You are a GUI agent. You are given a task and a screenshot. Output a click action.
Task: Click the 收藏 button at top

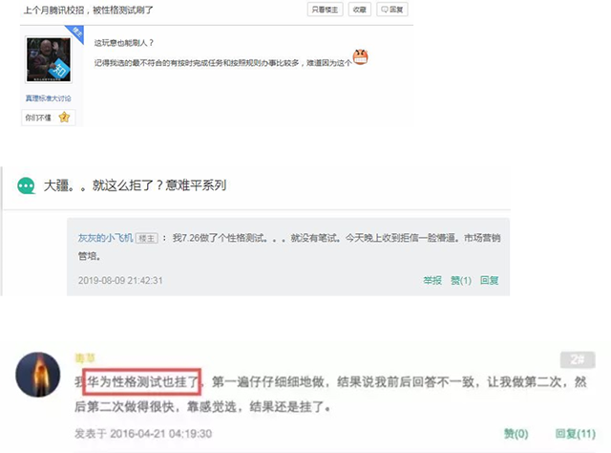[x=359, y=10]
